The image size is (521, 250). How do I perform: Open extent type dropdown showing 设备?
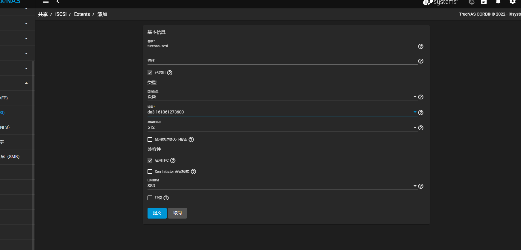click(282, 97)
